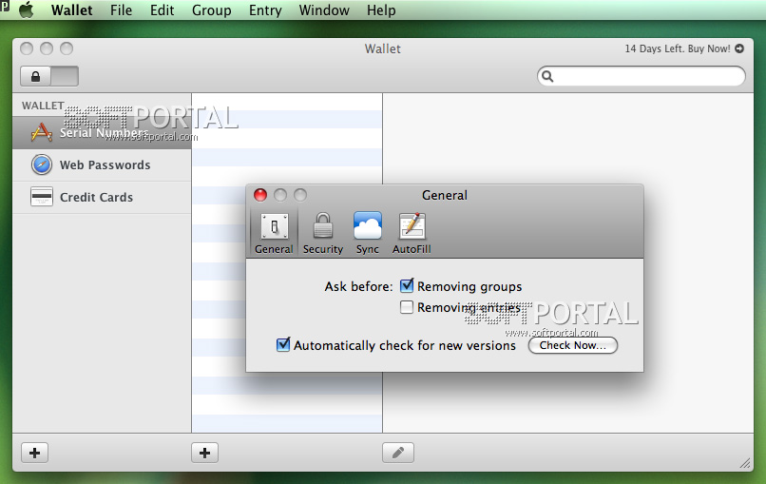Click the resize grip in Wallet window corner
This screenshot has width=766, height=484.
pyautogui.click(x=745, y=463)
